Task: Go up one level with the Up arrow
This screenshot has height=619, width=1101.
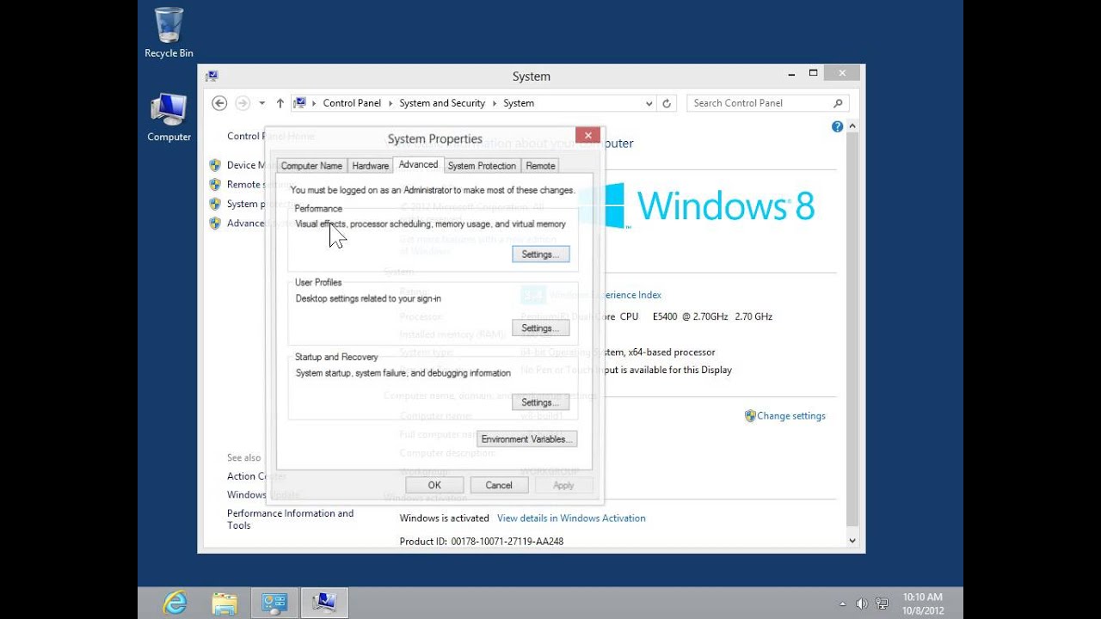Action: (x=280, y=103)
